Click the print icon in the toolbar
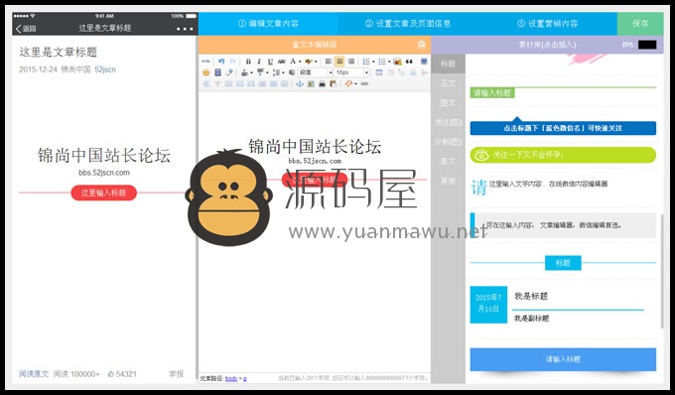The height and width of the screenshot is (395, 675). pos(322,84)
